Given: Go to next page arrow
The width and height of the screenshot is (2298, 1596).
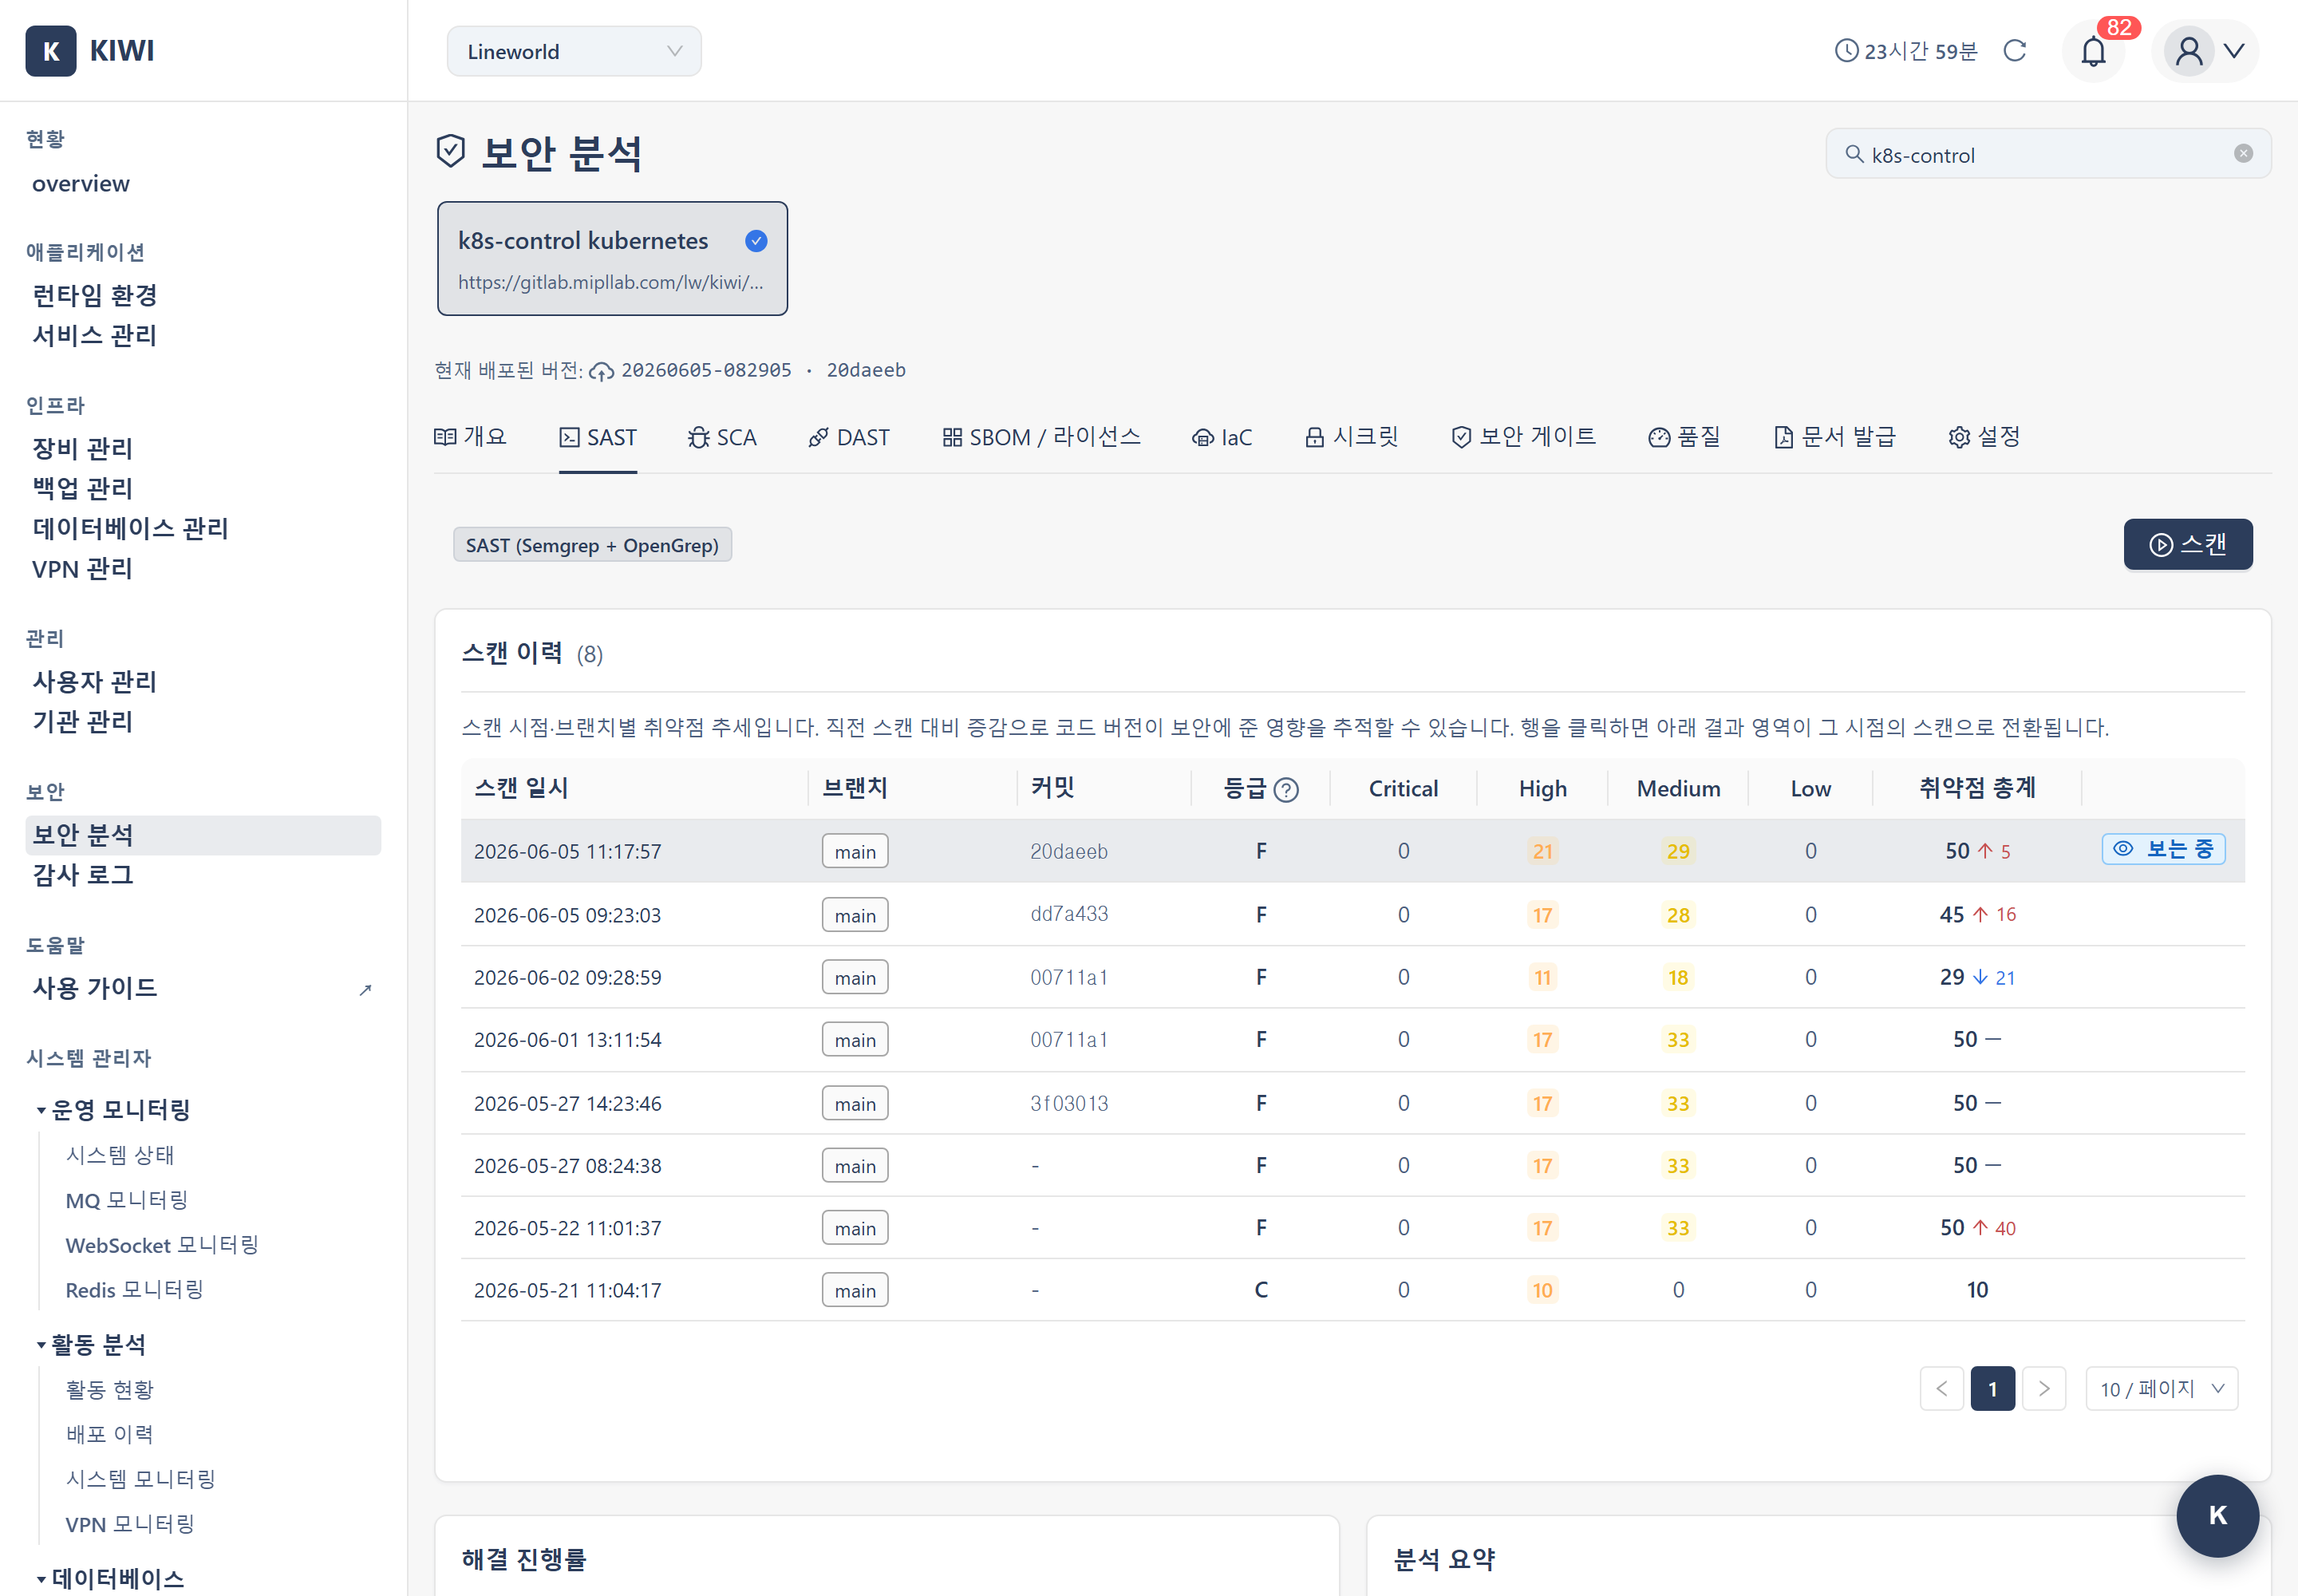Looking at the screenshot, I should click(x=2044, y=1389).
